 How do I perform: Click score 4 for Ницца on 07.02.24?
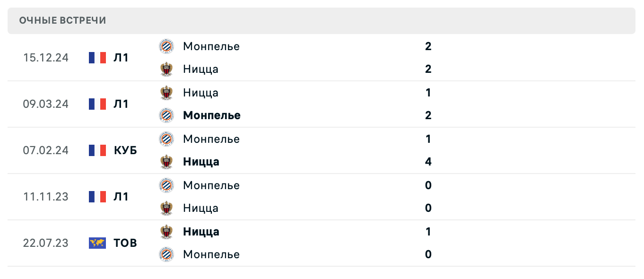click(x=428, y=162)
